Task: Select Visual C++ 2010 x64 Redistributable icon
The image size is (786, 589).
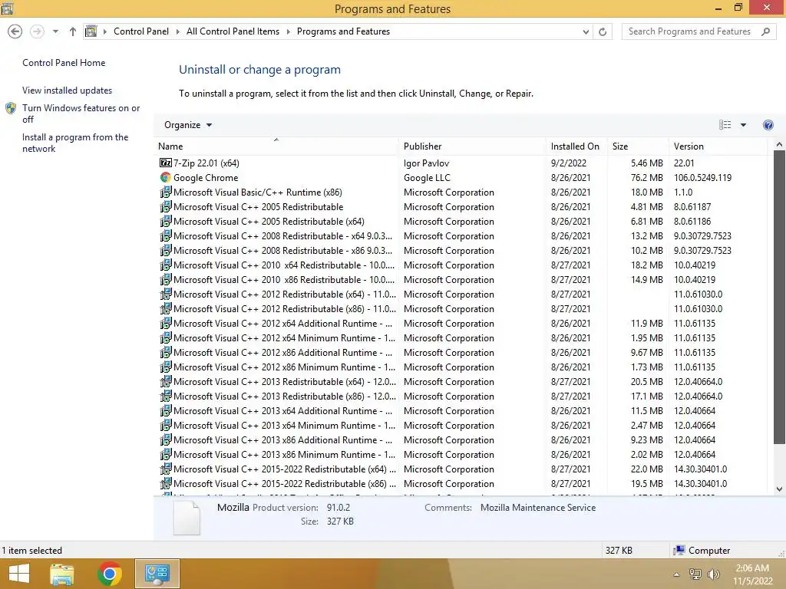Action: (166, 265)
